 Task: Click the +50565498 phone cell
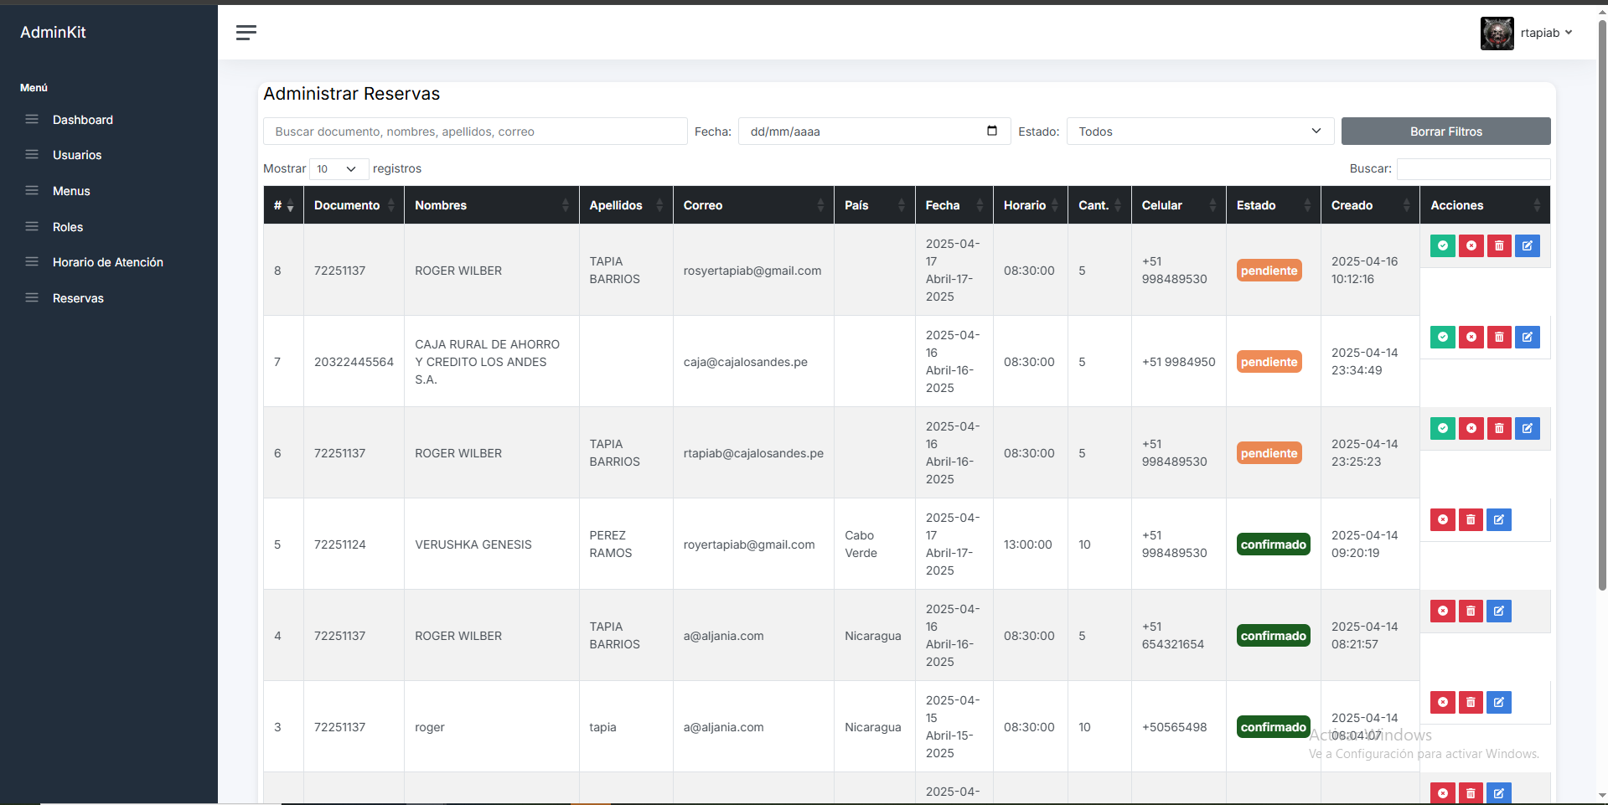tap(1178, 727)
